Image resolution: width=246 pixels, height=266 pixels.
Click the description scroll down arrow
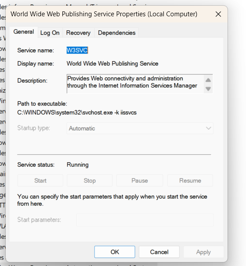click(208, 88)
